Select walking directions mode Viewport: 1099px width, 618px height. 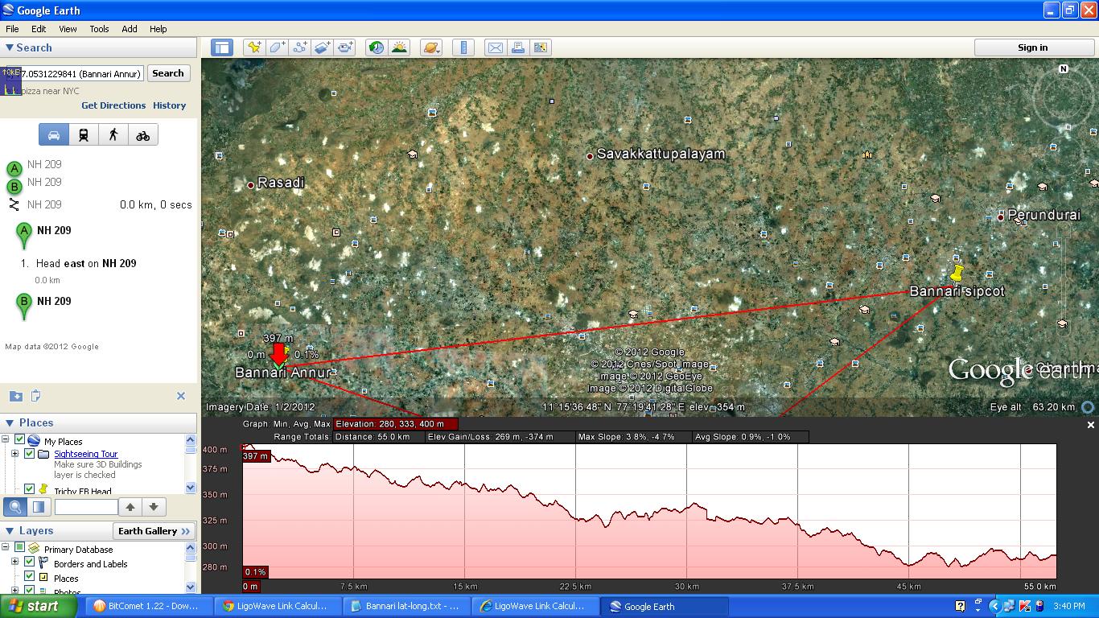113,135
